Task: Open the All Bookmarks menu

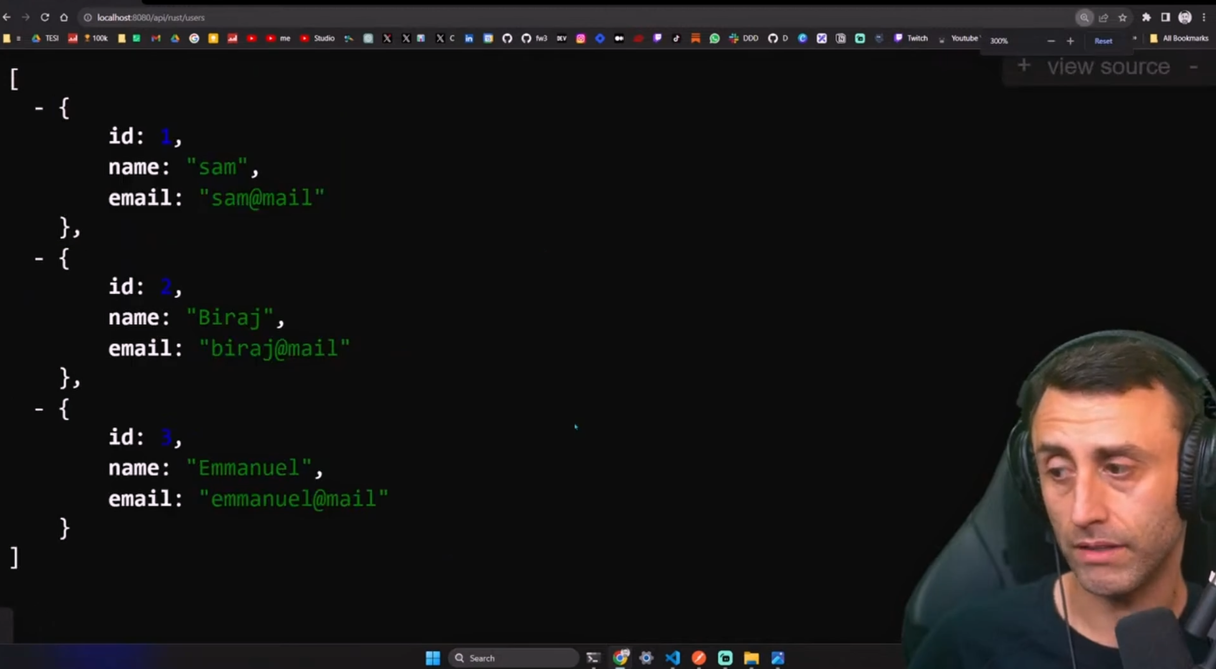Action: [1179, 38]
